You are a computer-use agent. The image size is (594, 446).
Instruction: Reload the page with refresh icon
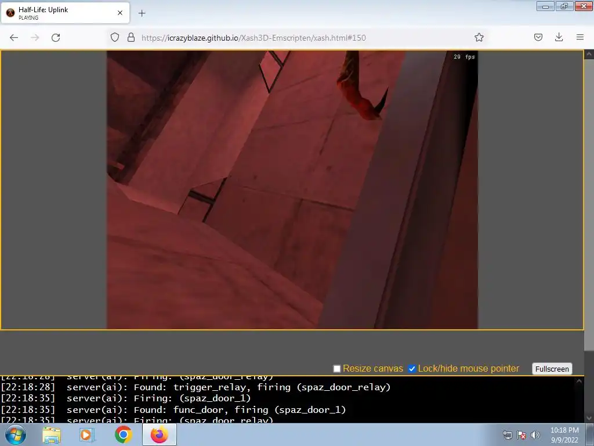pyautogui.click(x=56, y=38)
